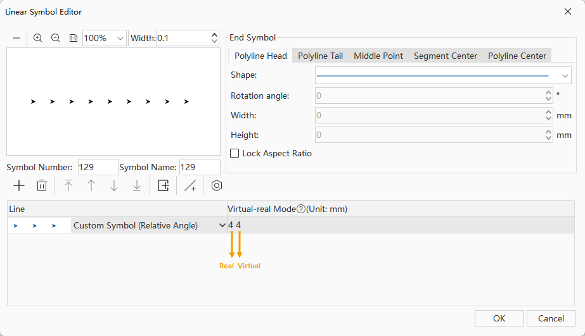This screenshot has height=336, width=585.
Task: Increase Width value with up stepper
Action: 215,34
